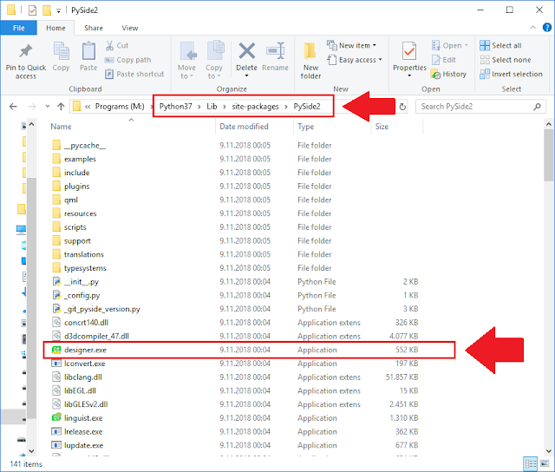Collapse the ribbon with the chevron
This screenshot has width=555, height=472.
532,28
